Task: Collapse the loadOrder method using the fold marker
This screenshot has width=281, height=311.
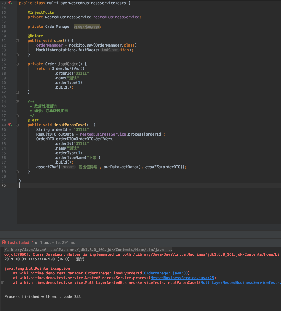Action: click(x=17, y=64)
